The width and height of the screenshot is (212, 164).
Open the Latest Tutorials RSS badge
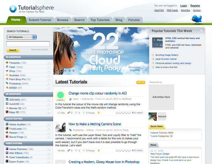(141, 82)
